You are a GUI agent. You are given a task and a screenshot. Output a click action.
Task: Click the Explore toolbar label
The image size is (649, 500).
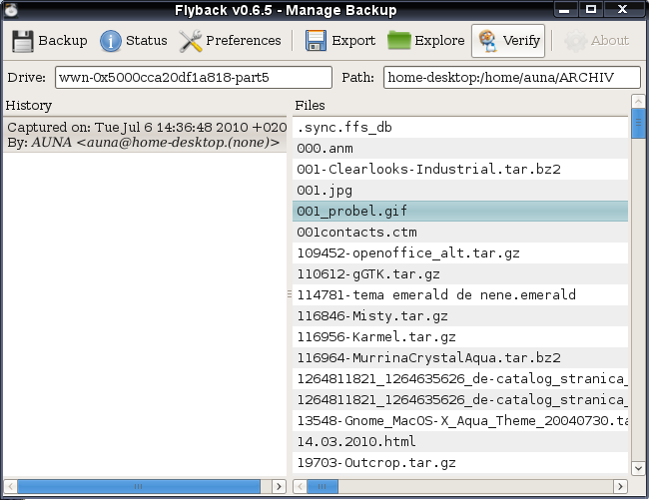(x=439, y=41)
